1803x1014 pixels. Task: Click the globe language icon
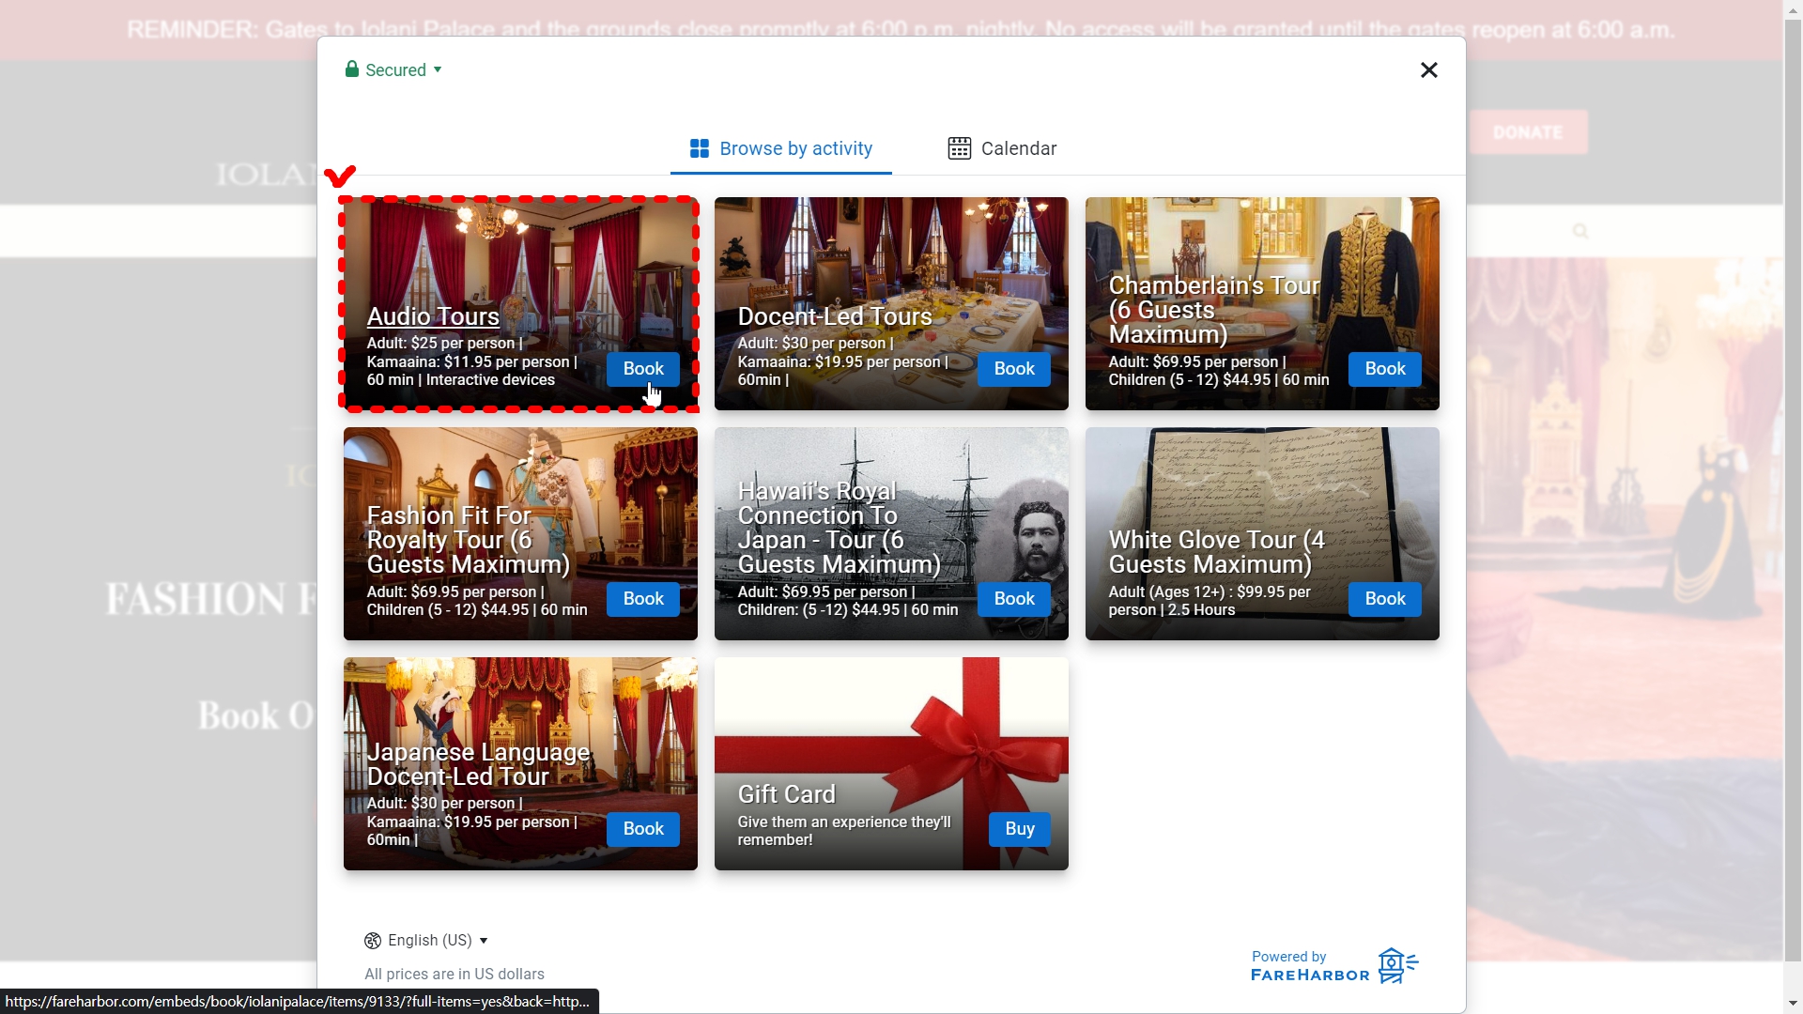(373, 941)
